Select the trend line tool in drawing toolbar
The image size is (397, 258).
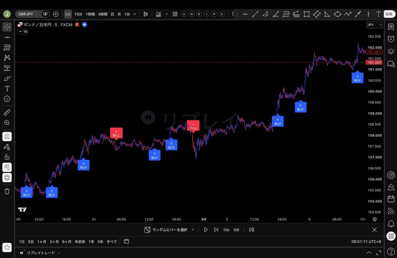coord(255,14)
